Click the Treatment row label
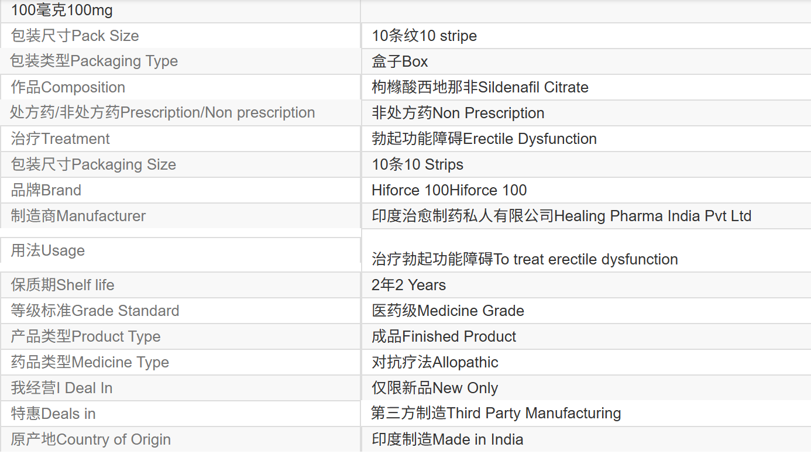 60,139
